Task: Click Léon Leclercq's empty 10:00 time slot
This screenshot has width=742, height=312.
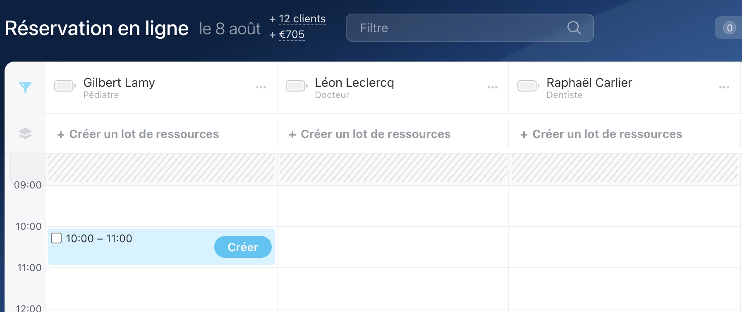Action: [x=393, y=247]
